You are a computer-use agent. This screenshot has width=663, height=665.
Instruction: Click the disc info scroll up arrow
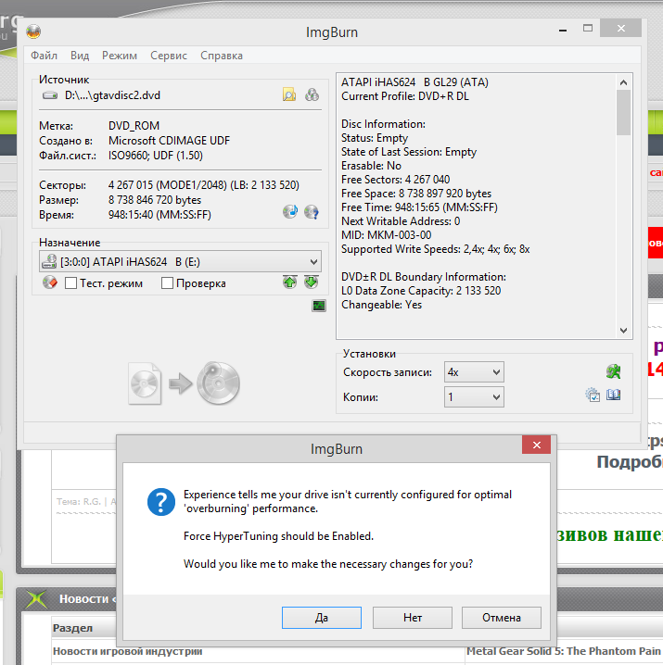click(x=623, y=82)
